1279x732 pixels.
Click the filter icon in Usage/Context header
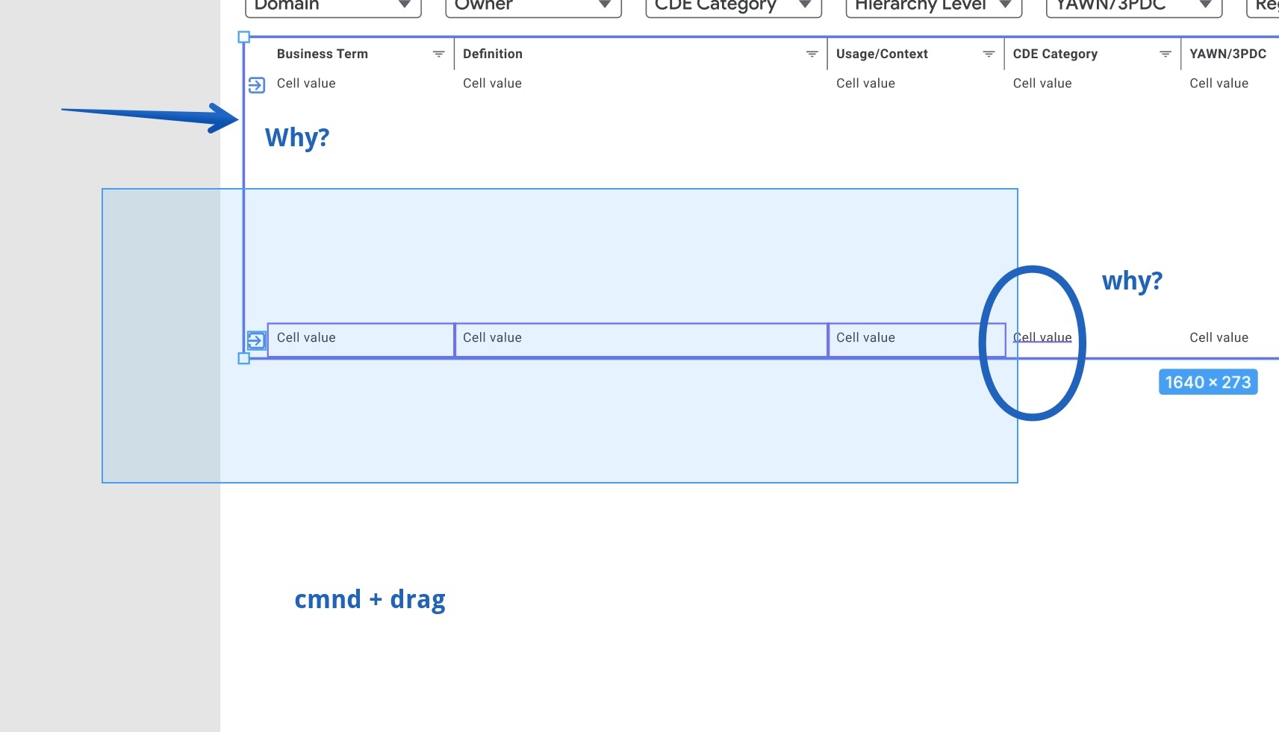coord(989,54)
